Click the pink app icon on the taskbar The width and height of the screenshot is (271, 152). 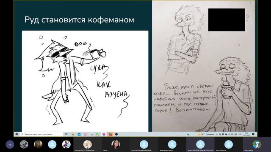pos(85,134)
